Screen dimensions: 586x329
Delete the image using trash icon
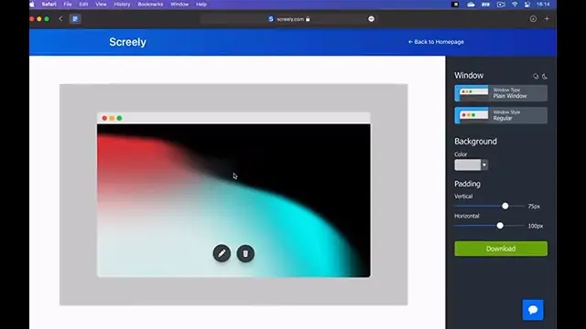click(x=245, y=254)
